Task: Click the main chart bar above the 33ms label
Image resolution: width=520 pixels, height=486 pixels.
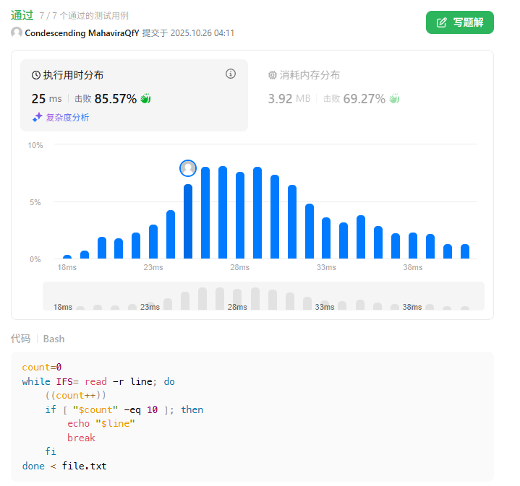Action: point(326,238)
